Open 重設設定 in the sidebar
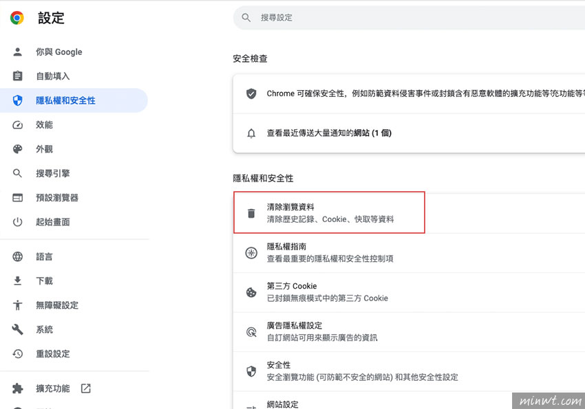This screenshot has width=585, height=409. (52, 354)
